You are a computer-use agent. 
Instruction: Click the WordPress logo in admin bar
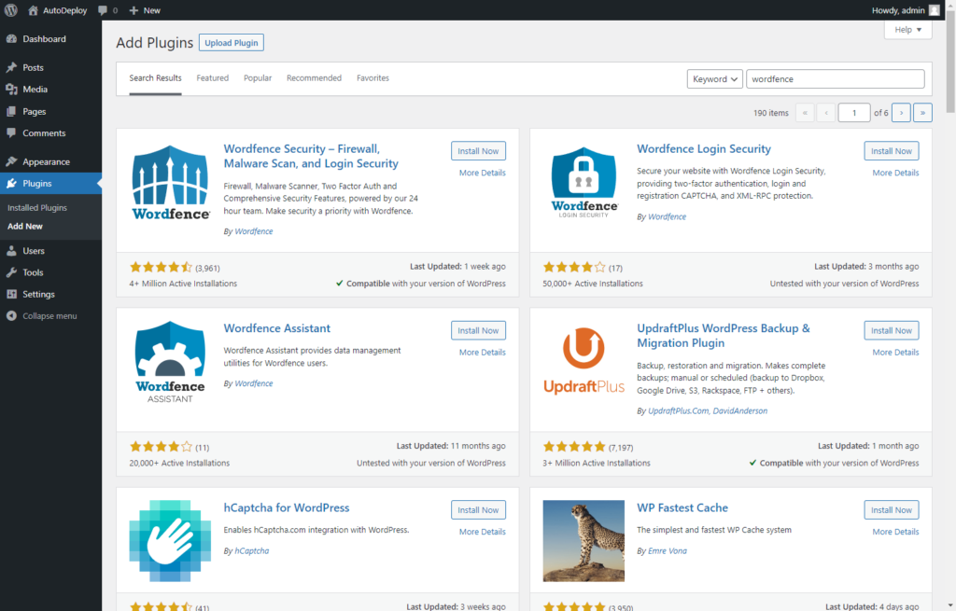point(11,10)
